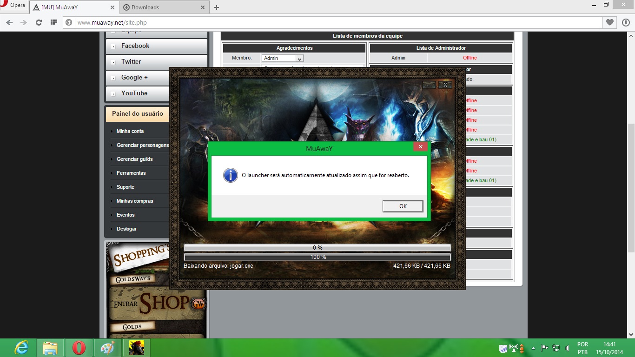The width and height of the screenshot is (635, 357).
Task: Click the 'Lista de membros da equipe' header
Action: pos(367,36)
